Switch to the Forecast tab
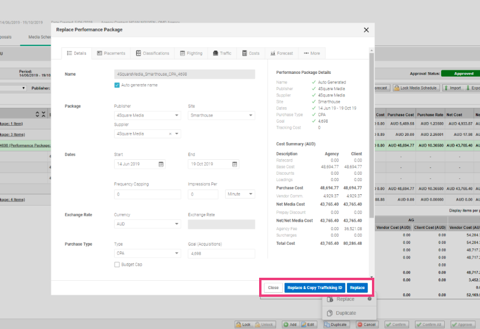Screen dimensions: 480x329 coord(282,53)
